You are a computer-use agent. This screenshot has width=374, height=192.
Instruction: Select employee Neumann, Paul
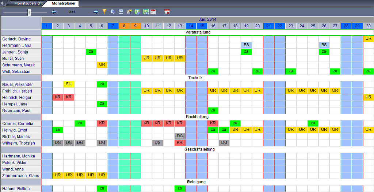pyautogui.click(x=21, y=110)
